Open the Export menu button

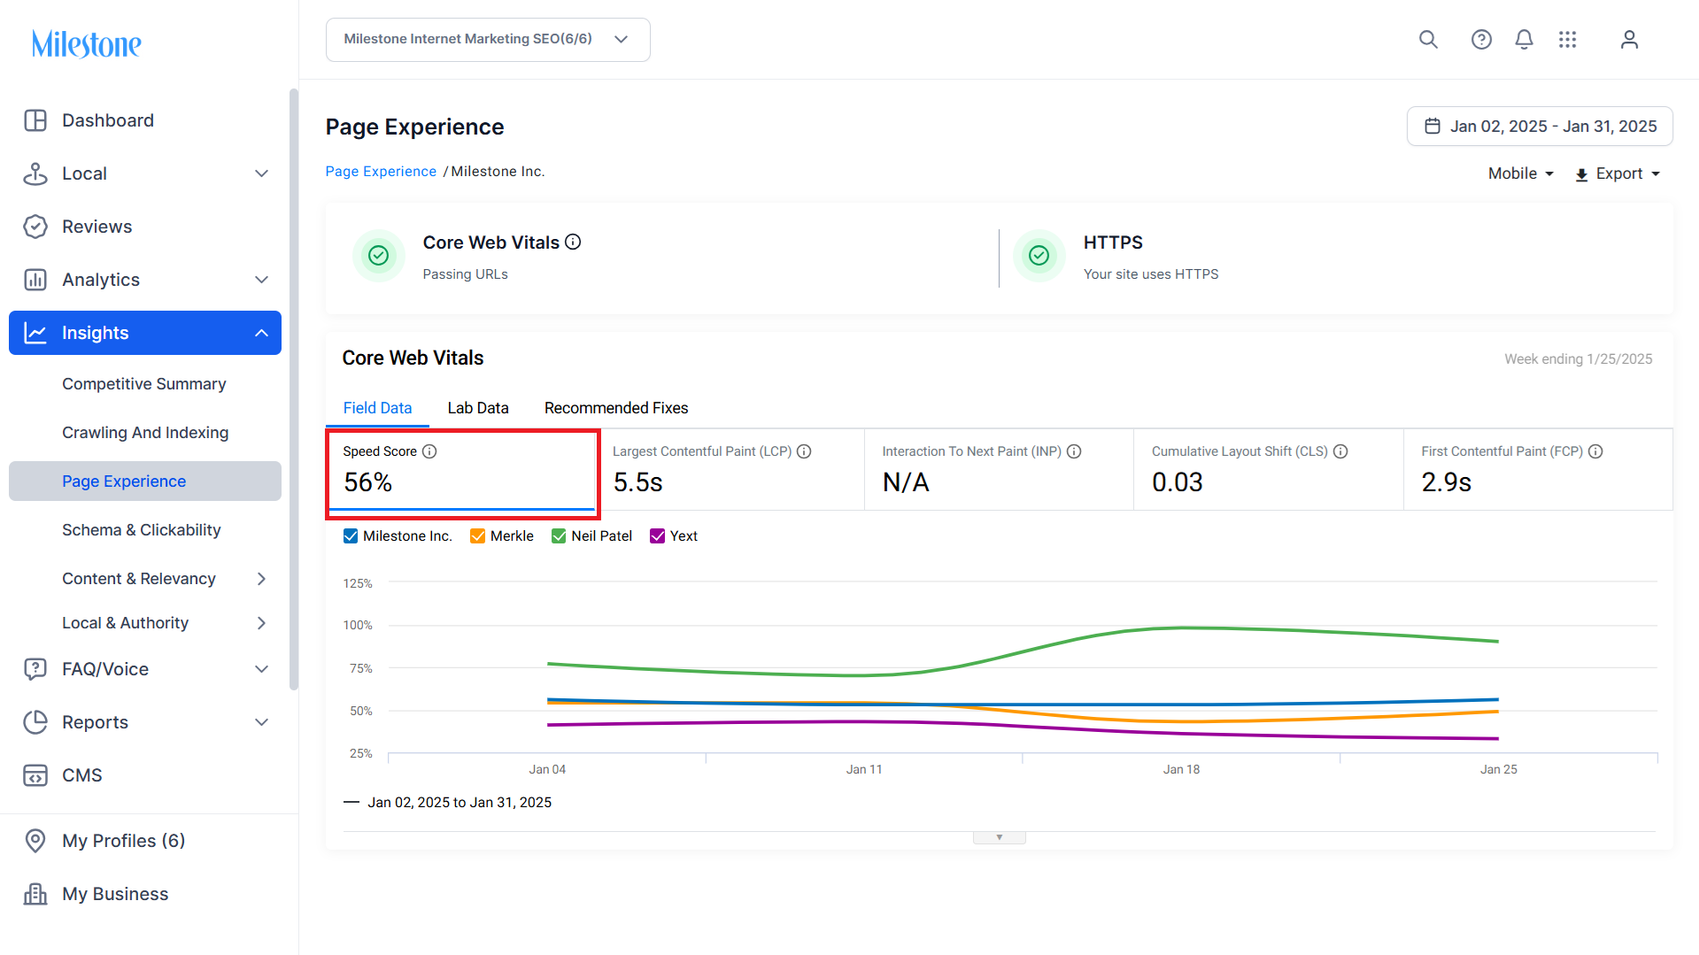1617,174
